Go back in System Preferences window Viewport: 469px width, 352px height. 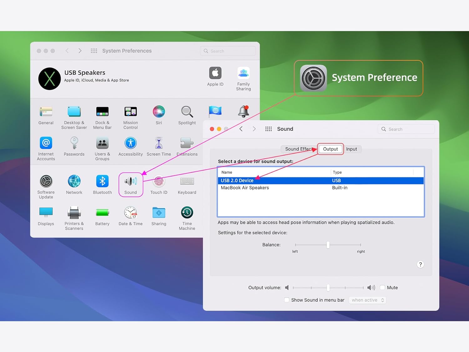coord(67,51)
